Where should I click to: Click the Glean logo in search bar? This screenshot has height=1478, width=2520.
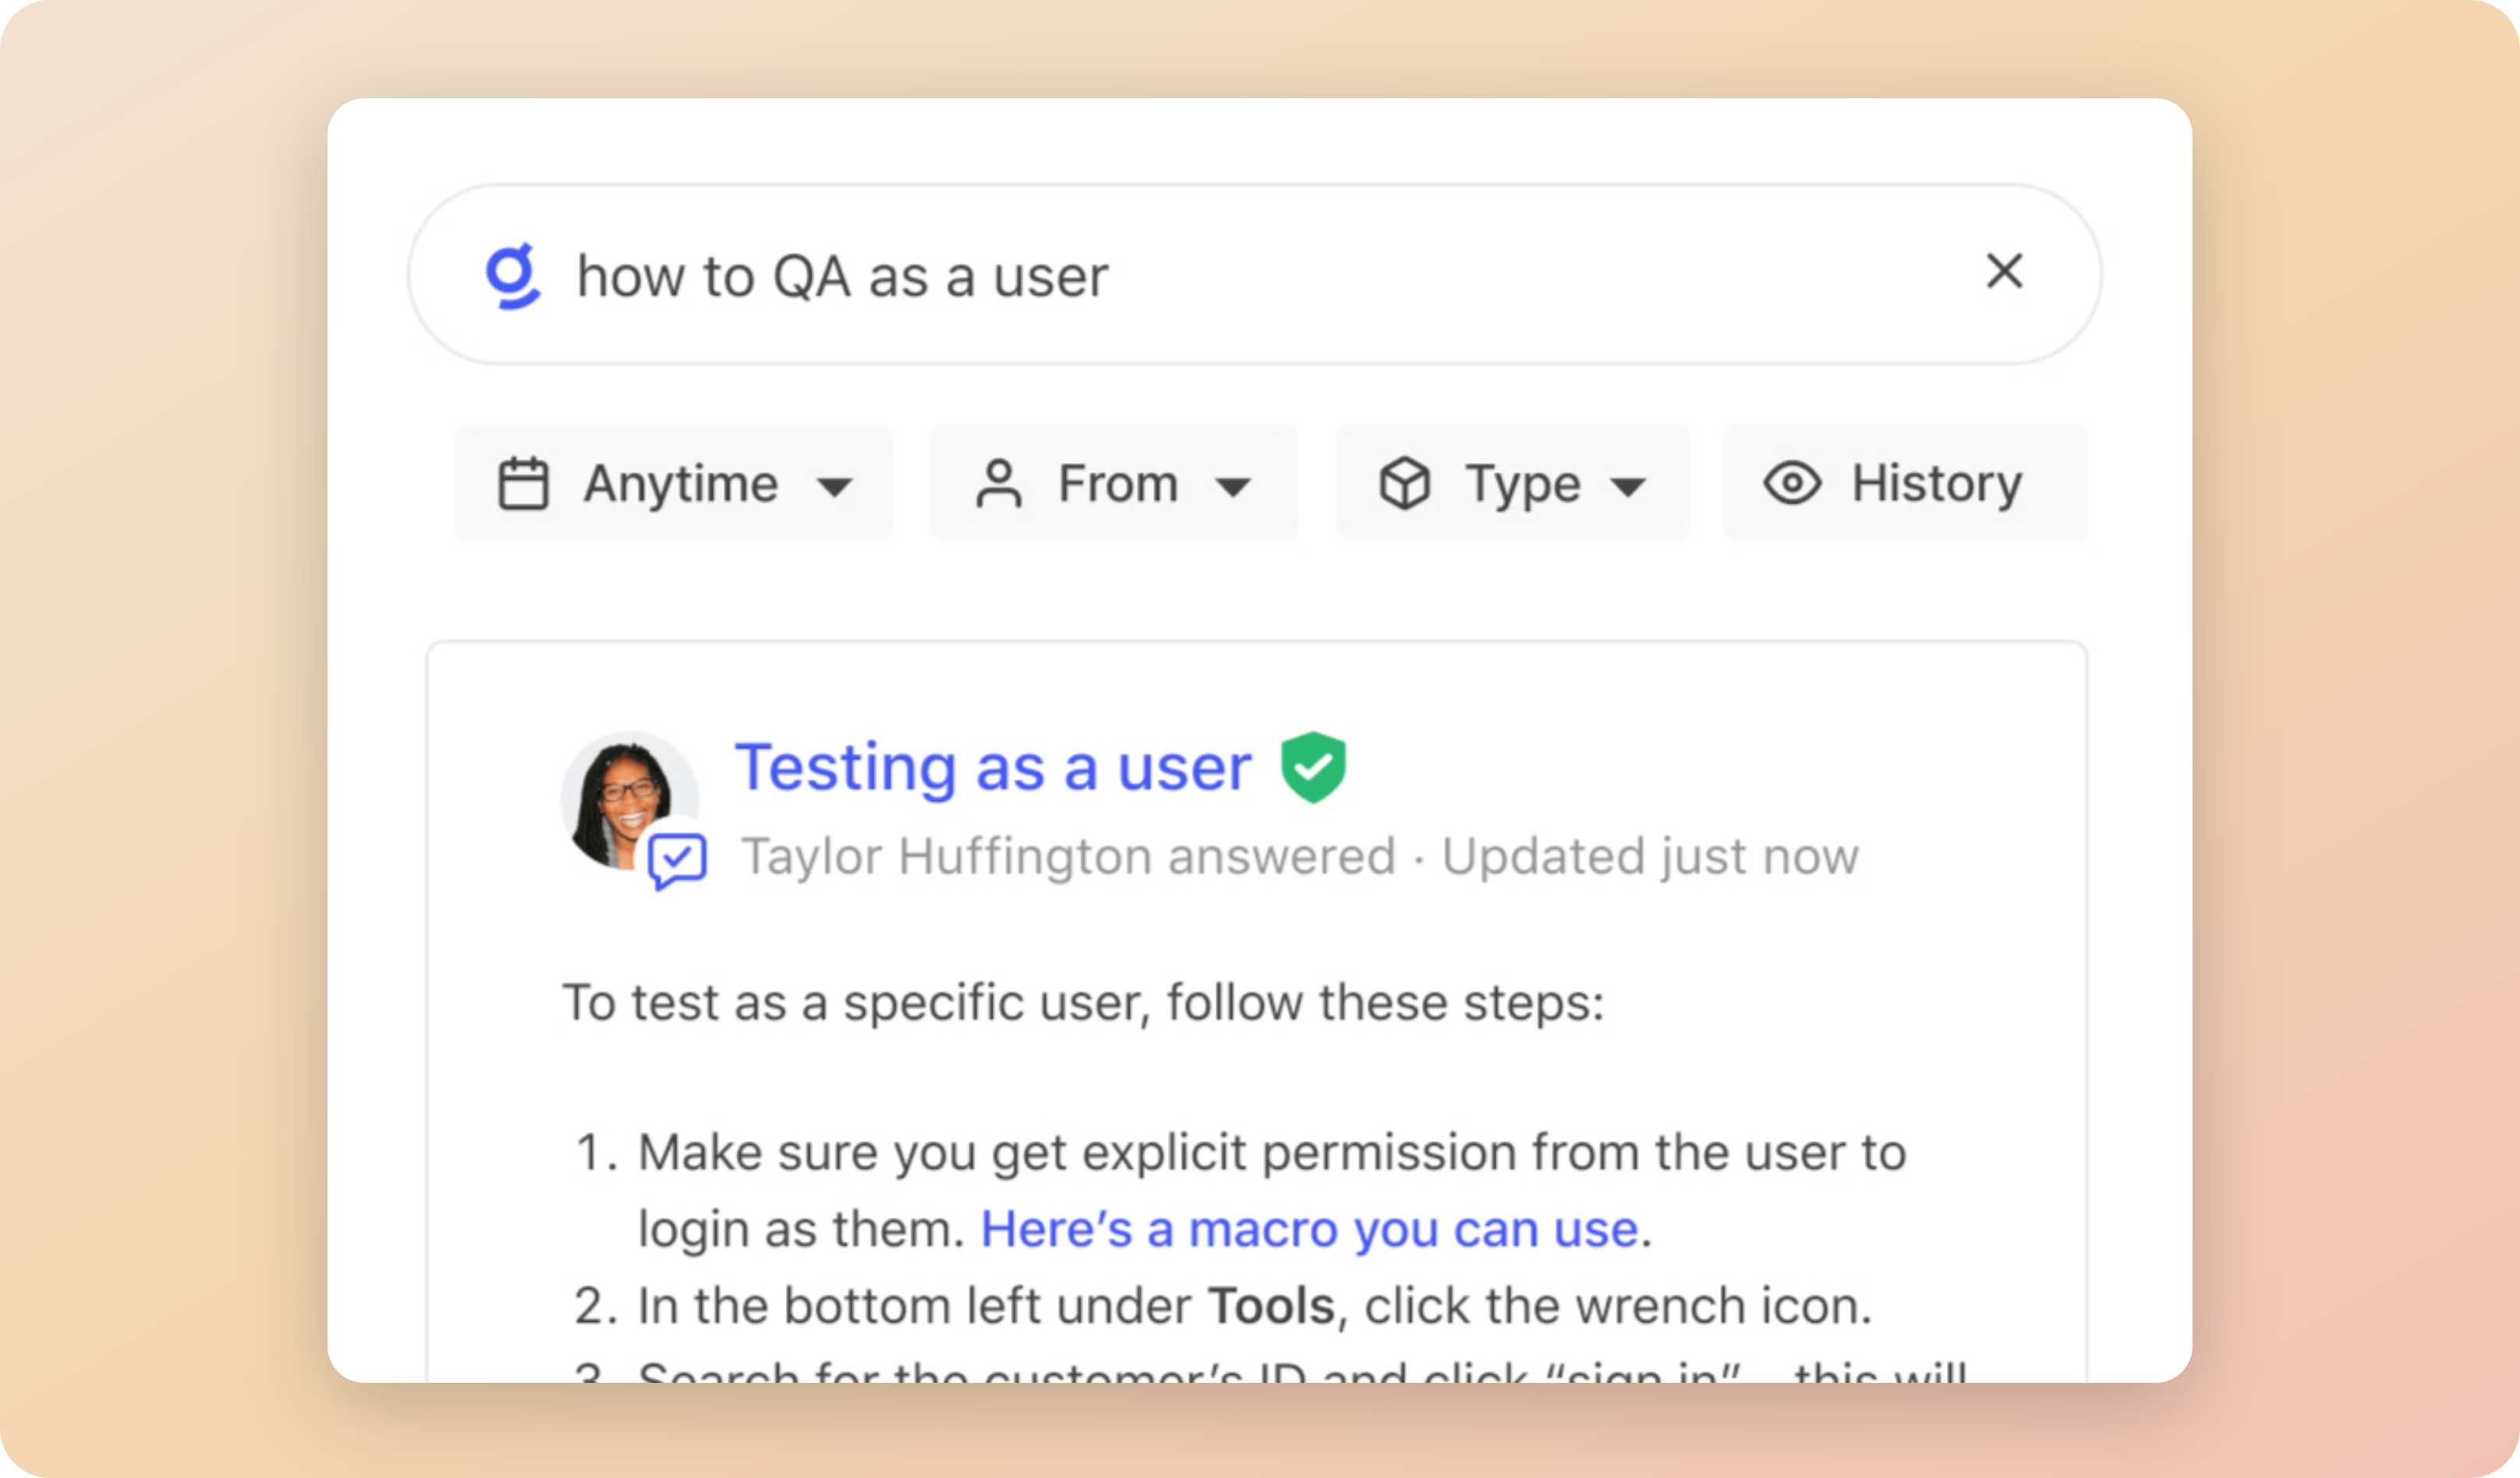513,276
